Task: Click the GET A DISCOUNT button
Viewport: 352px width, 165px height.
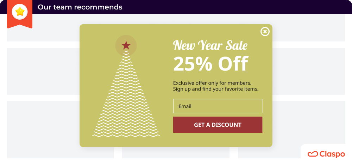Action: [x=218, y=125]
